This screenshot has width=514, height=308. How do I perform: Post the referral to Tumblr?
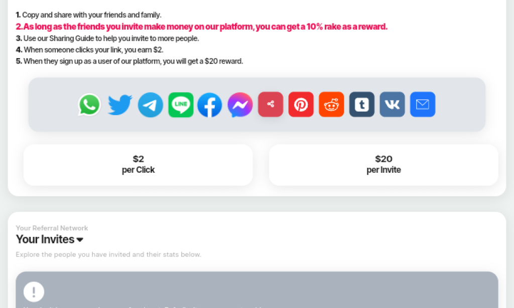[x=361, y=105]
